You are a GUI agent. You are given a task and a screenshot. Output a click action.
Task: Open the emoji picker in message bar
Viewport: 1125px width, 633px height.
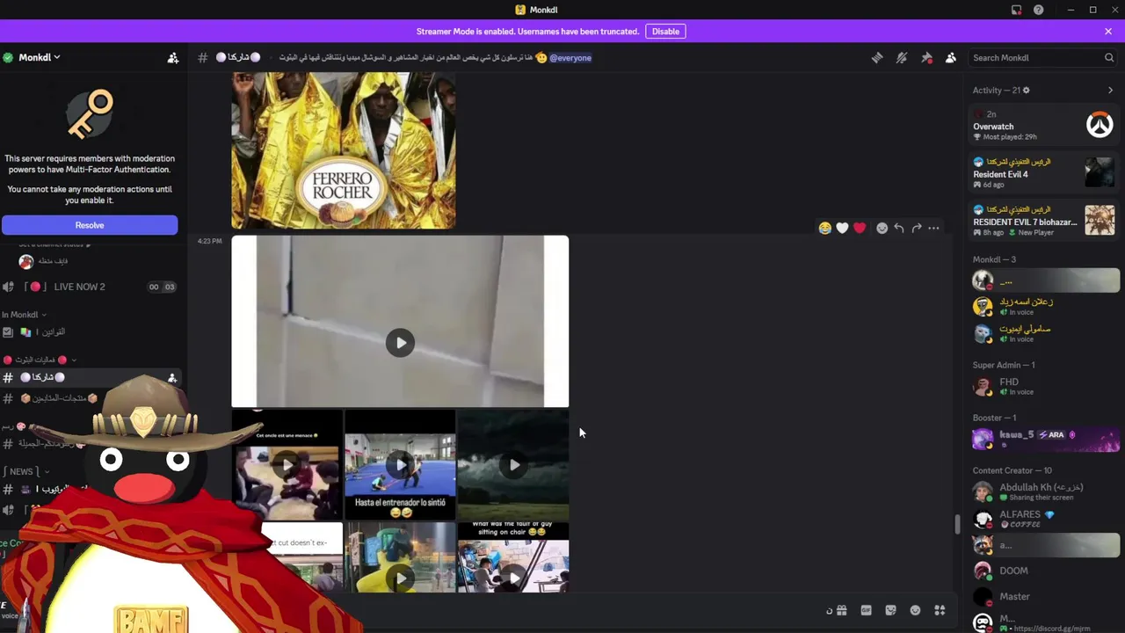tap(915, 610)
